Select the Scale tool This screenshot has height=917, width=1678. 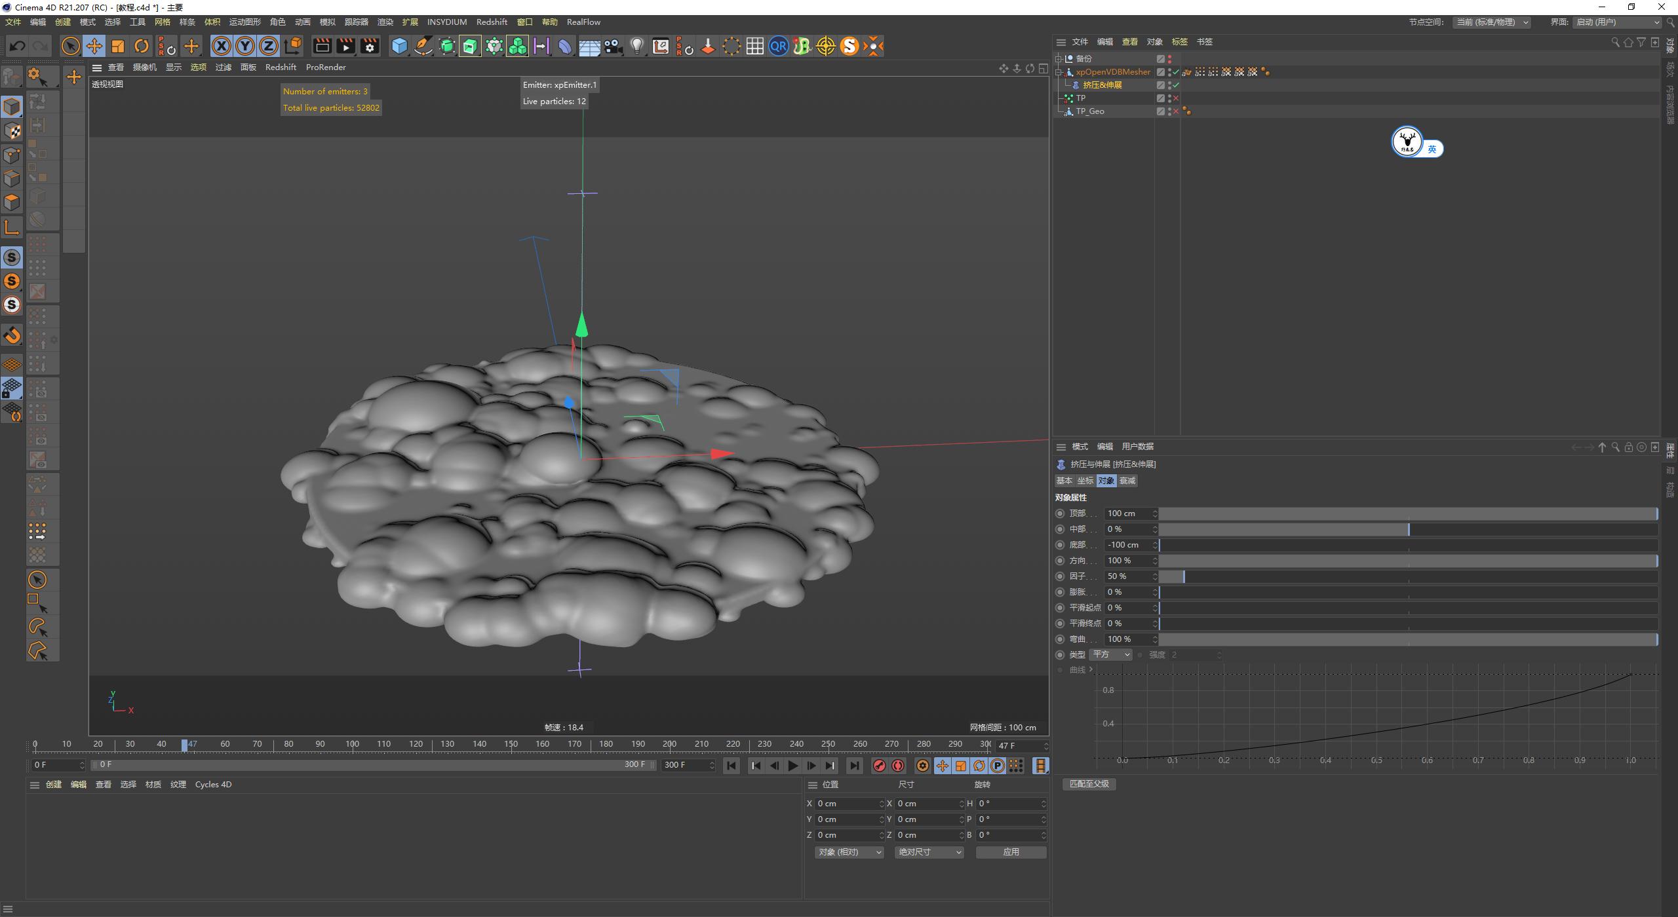(x=118, y=46)
